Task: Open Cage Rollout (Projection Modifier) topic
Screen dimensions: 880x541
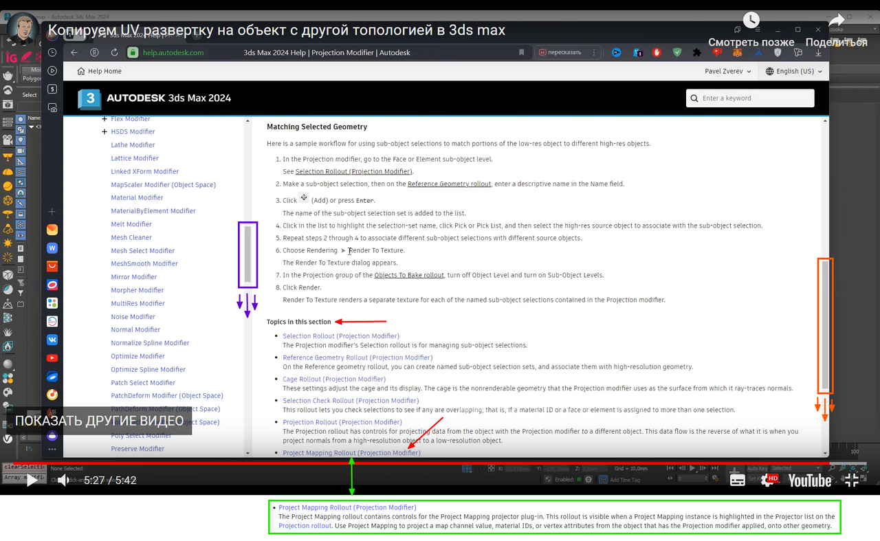Action: (x=334, y=379)
